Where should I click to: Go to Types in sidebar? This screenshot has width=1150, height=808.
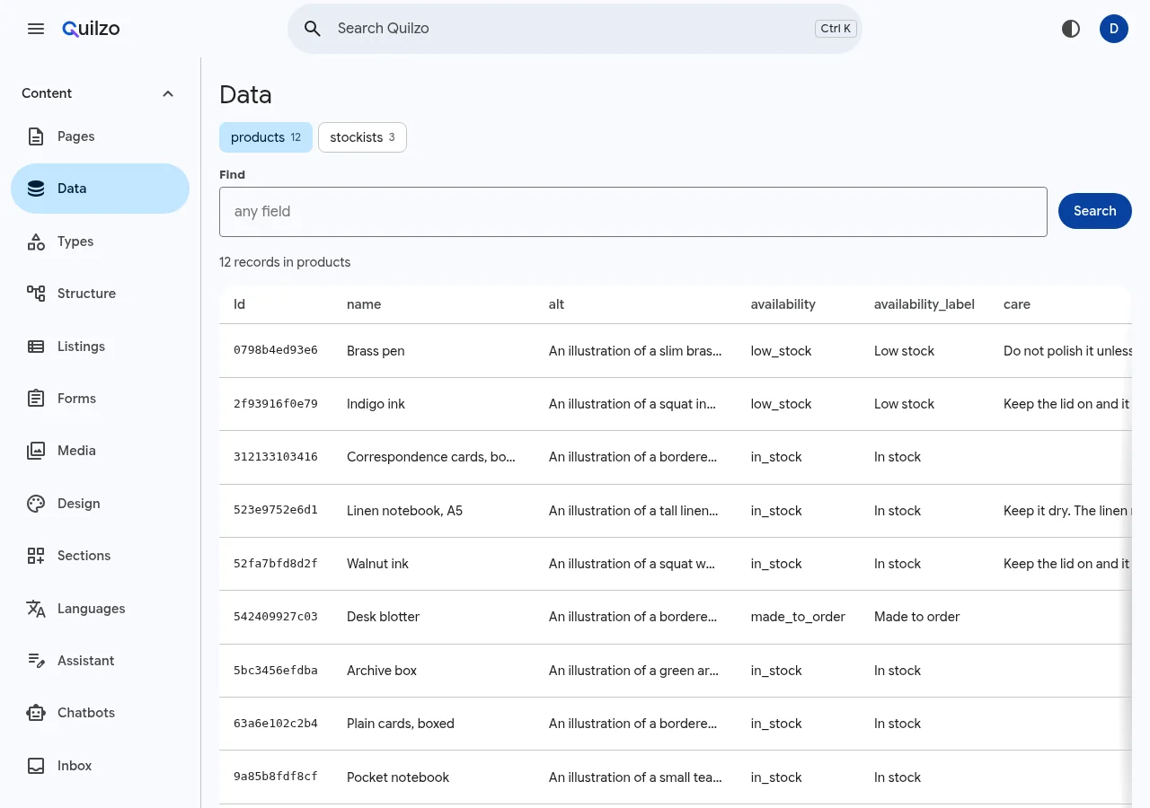[100, 242]
